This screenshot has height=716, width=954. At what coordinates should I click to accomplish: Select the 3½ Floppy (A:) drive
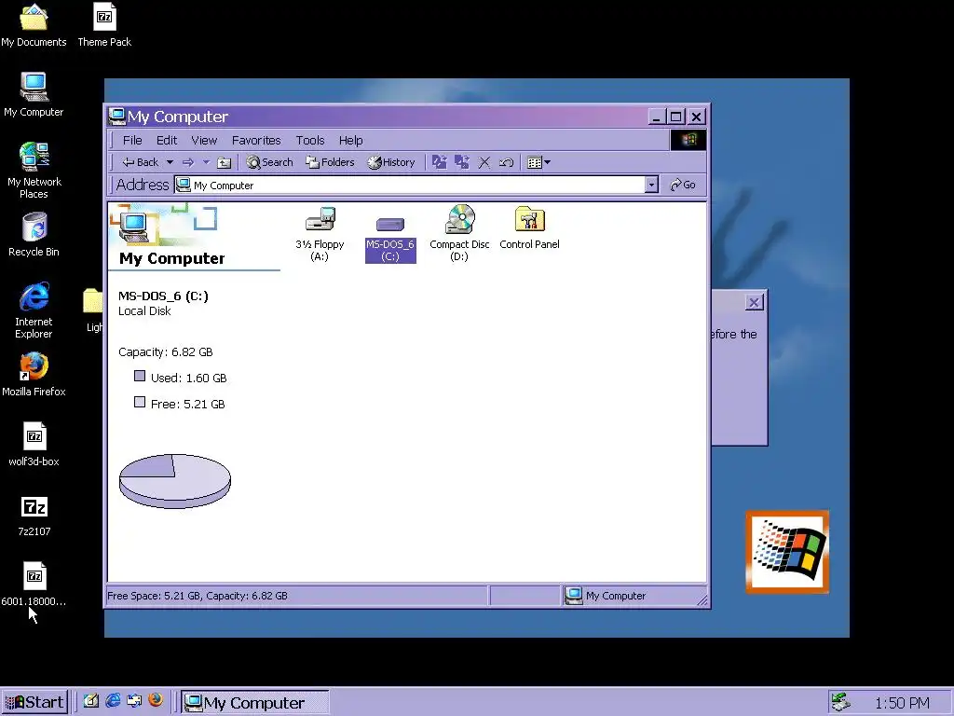320,233
